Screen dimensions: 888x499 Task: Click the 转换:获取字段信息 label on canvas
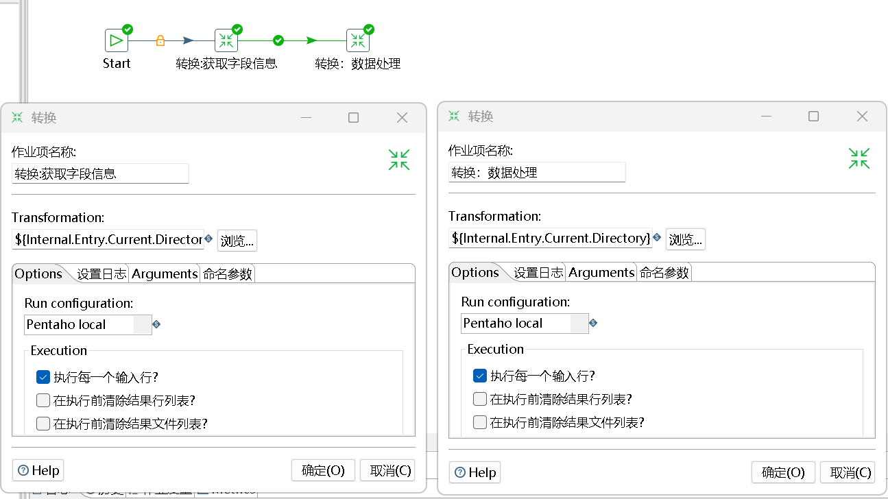click(226, 64)
